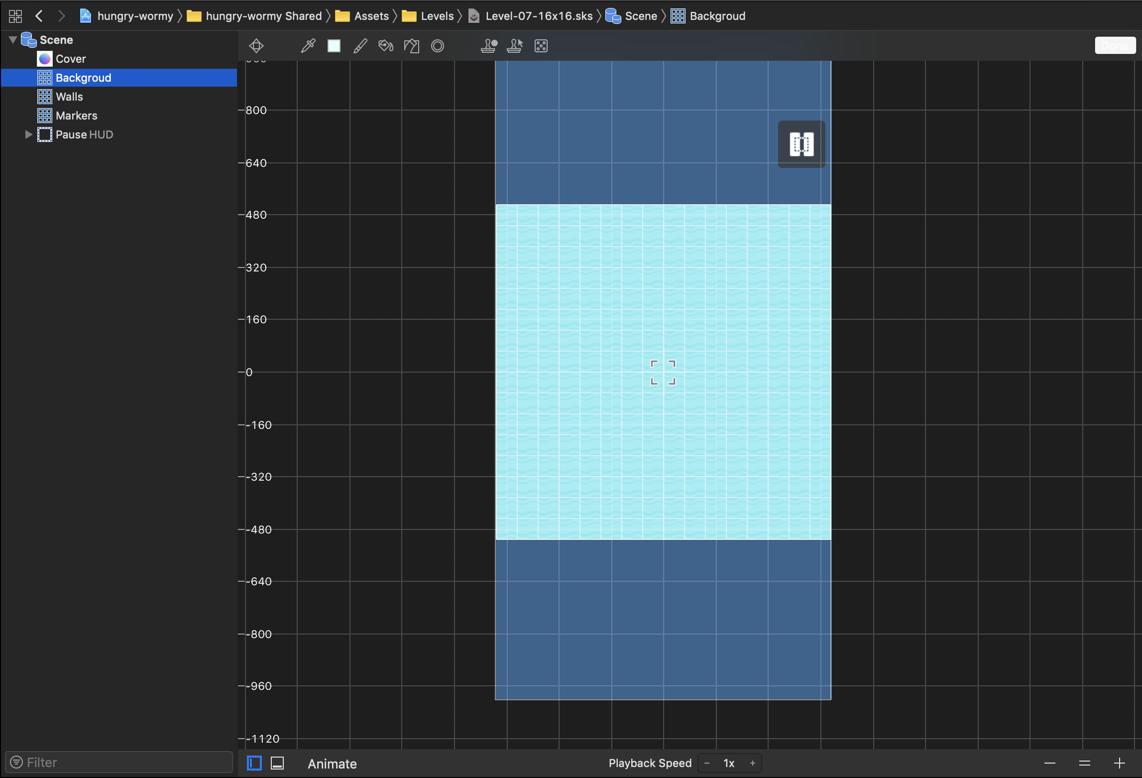Click the Filter input field
This screenshot has height=778, width=1142.
pyautogui.click(x=124, y=762)
